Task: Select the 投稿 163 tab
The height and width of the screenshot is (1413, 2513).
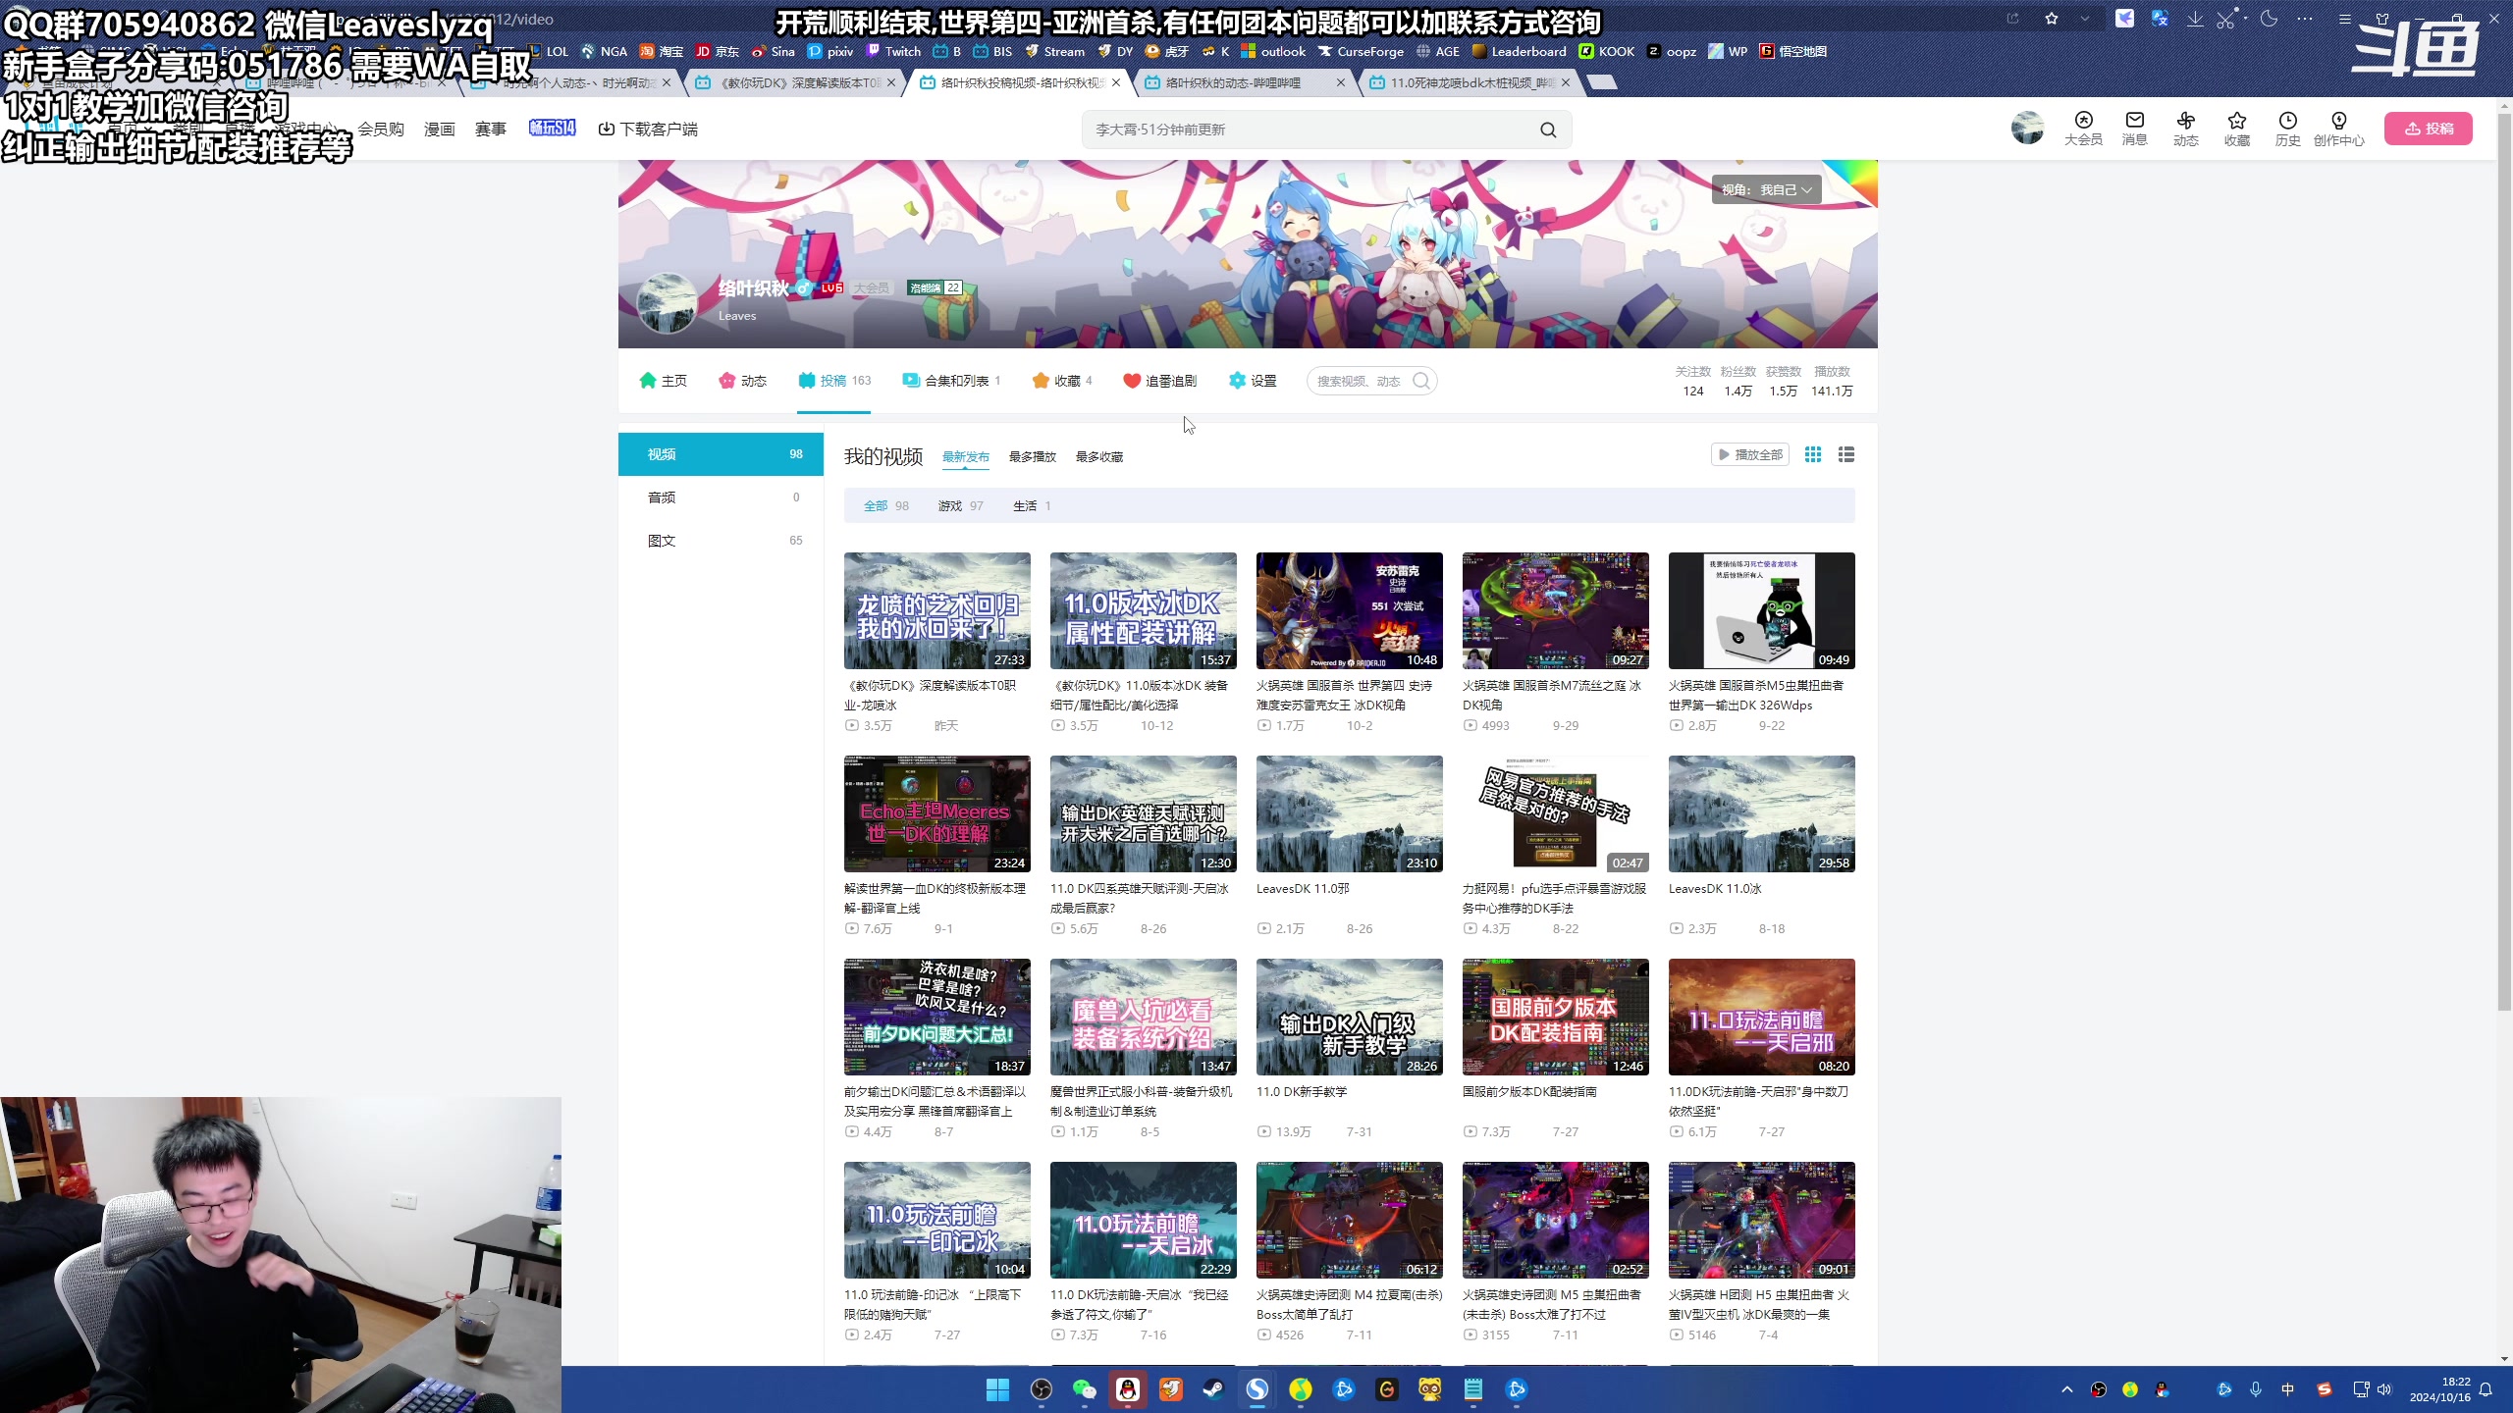Action: pyautogui.click(x=834, y=381)
